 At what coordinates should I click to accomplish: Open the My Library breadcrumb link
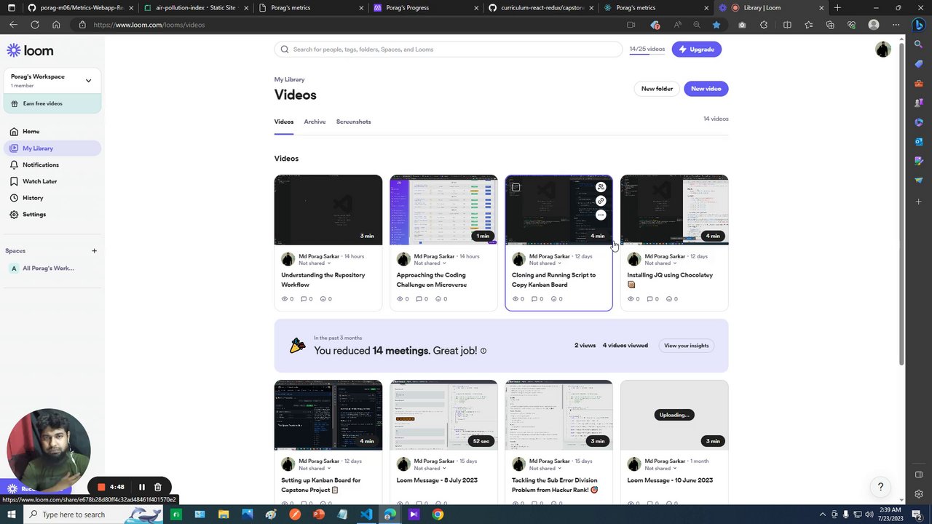[289, 79]
